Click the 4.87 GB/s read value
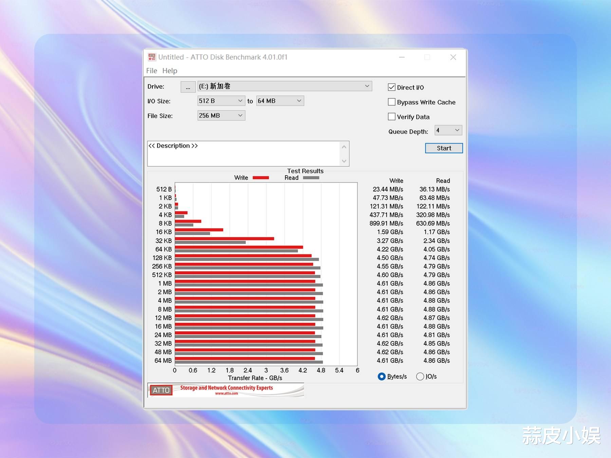611x458 pixels. [x=437, y=318]
